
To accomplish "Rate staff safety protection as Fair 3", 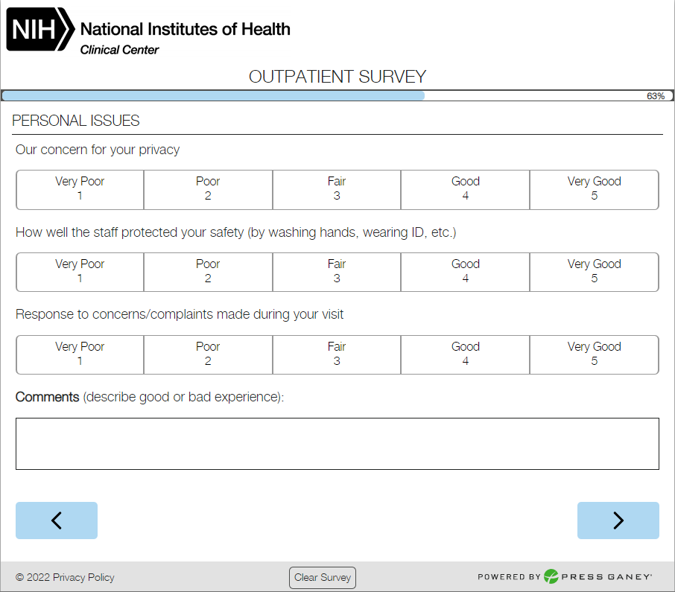I will click(x=337, y=272).
